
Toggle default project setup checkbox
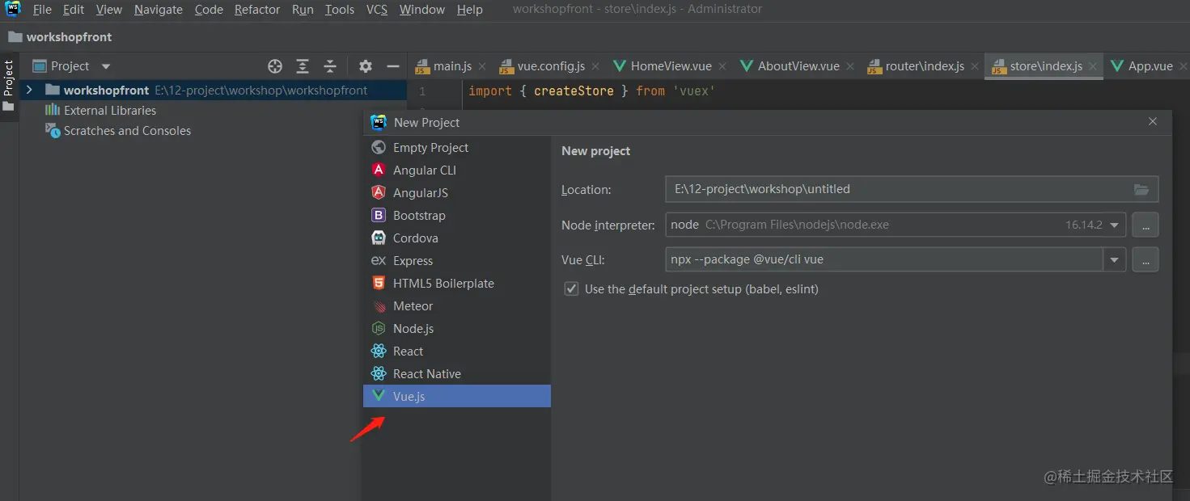tap(571, 289)
